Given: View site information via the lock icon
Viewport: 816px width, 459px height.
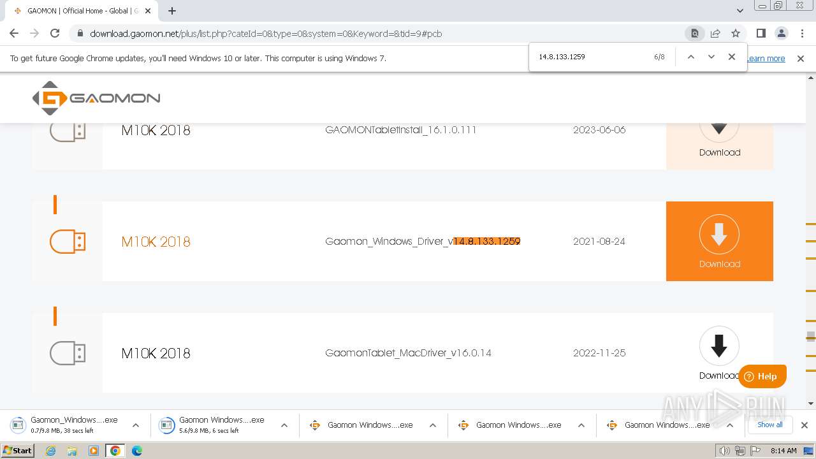Looking at the screenshot, I should 80,34.
